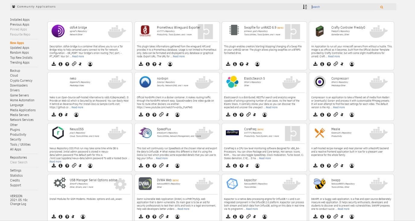Install Prometheus Wireguard Exporter plugin
Screen dimensions: 415x221
141,64
